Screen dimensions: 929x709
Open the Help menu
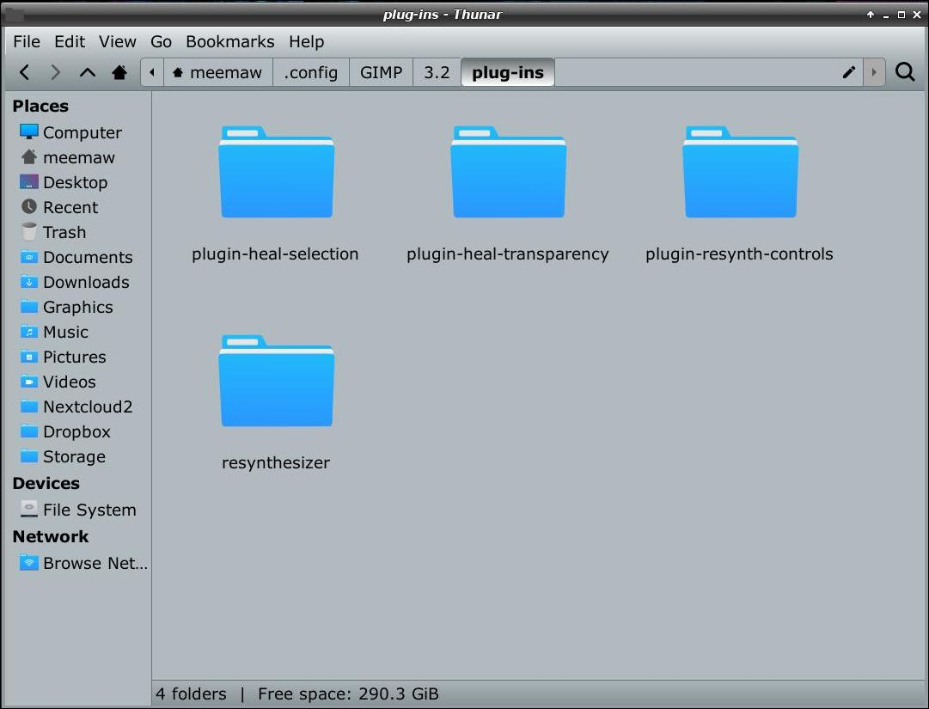point(306,41)
